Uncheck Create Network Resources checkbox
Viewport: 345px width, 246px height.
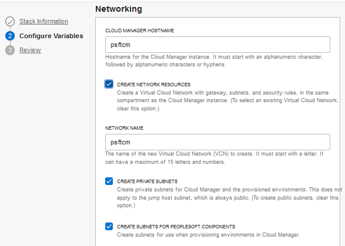pyautogui.click(x=109, y=84)
